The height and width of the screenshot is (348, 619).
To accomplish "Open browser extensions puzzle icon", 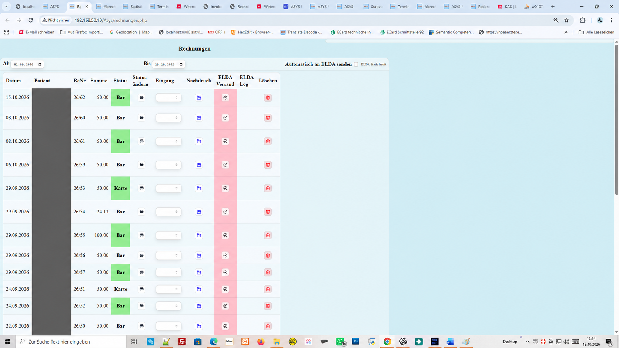I will 583,20.
